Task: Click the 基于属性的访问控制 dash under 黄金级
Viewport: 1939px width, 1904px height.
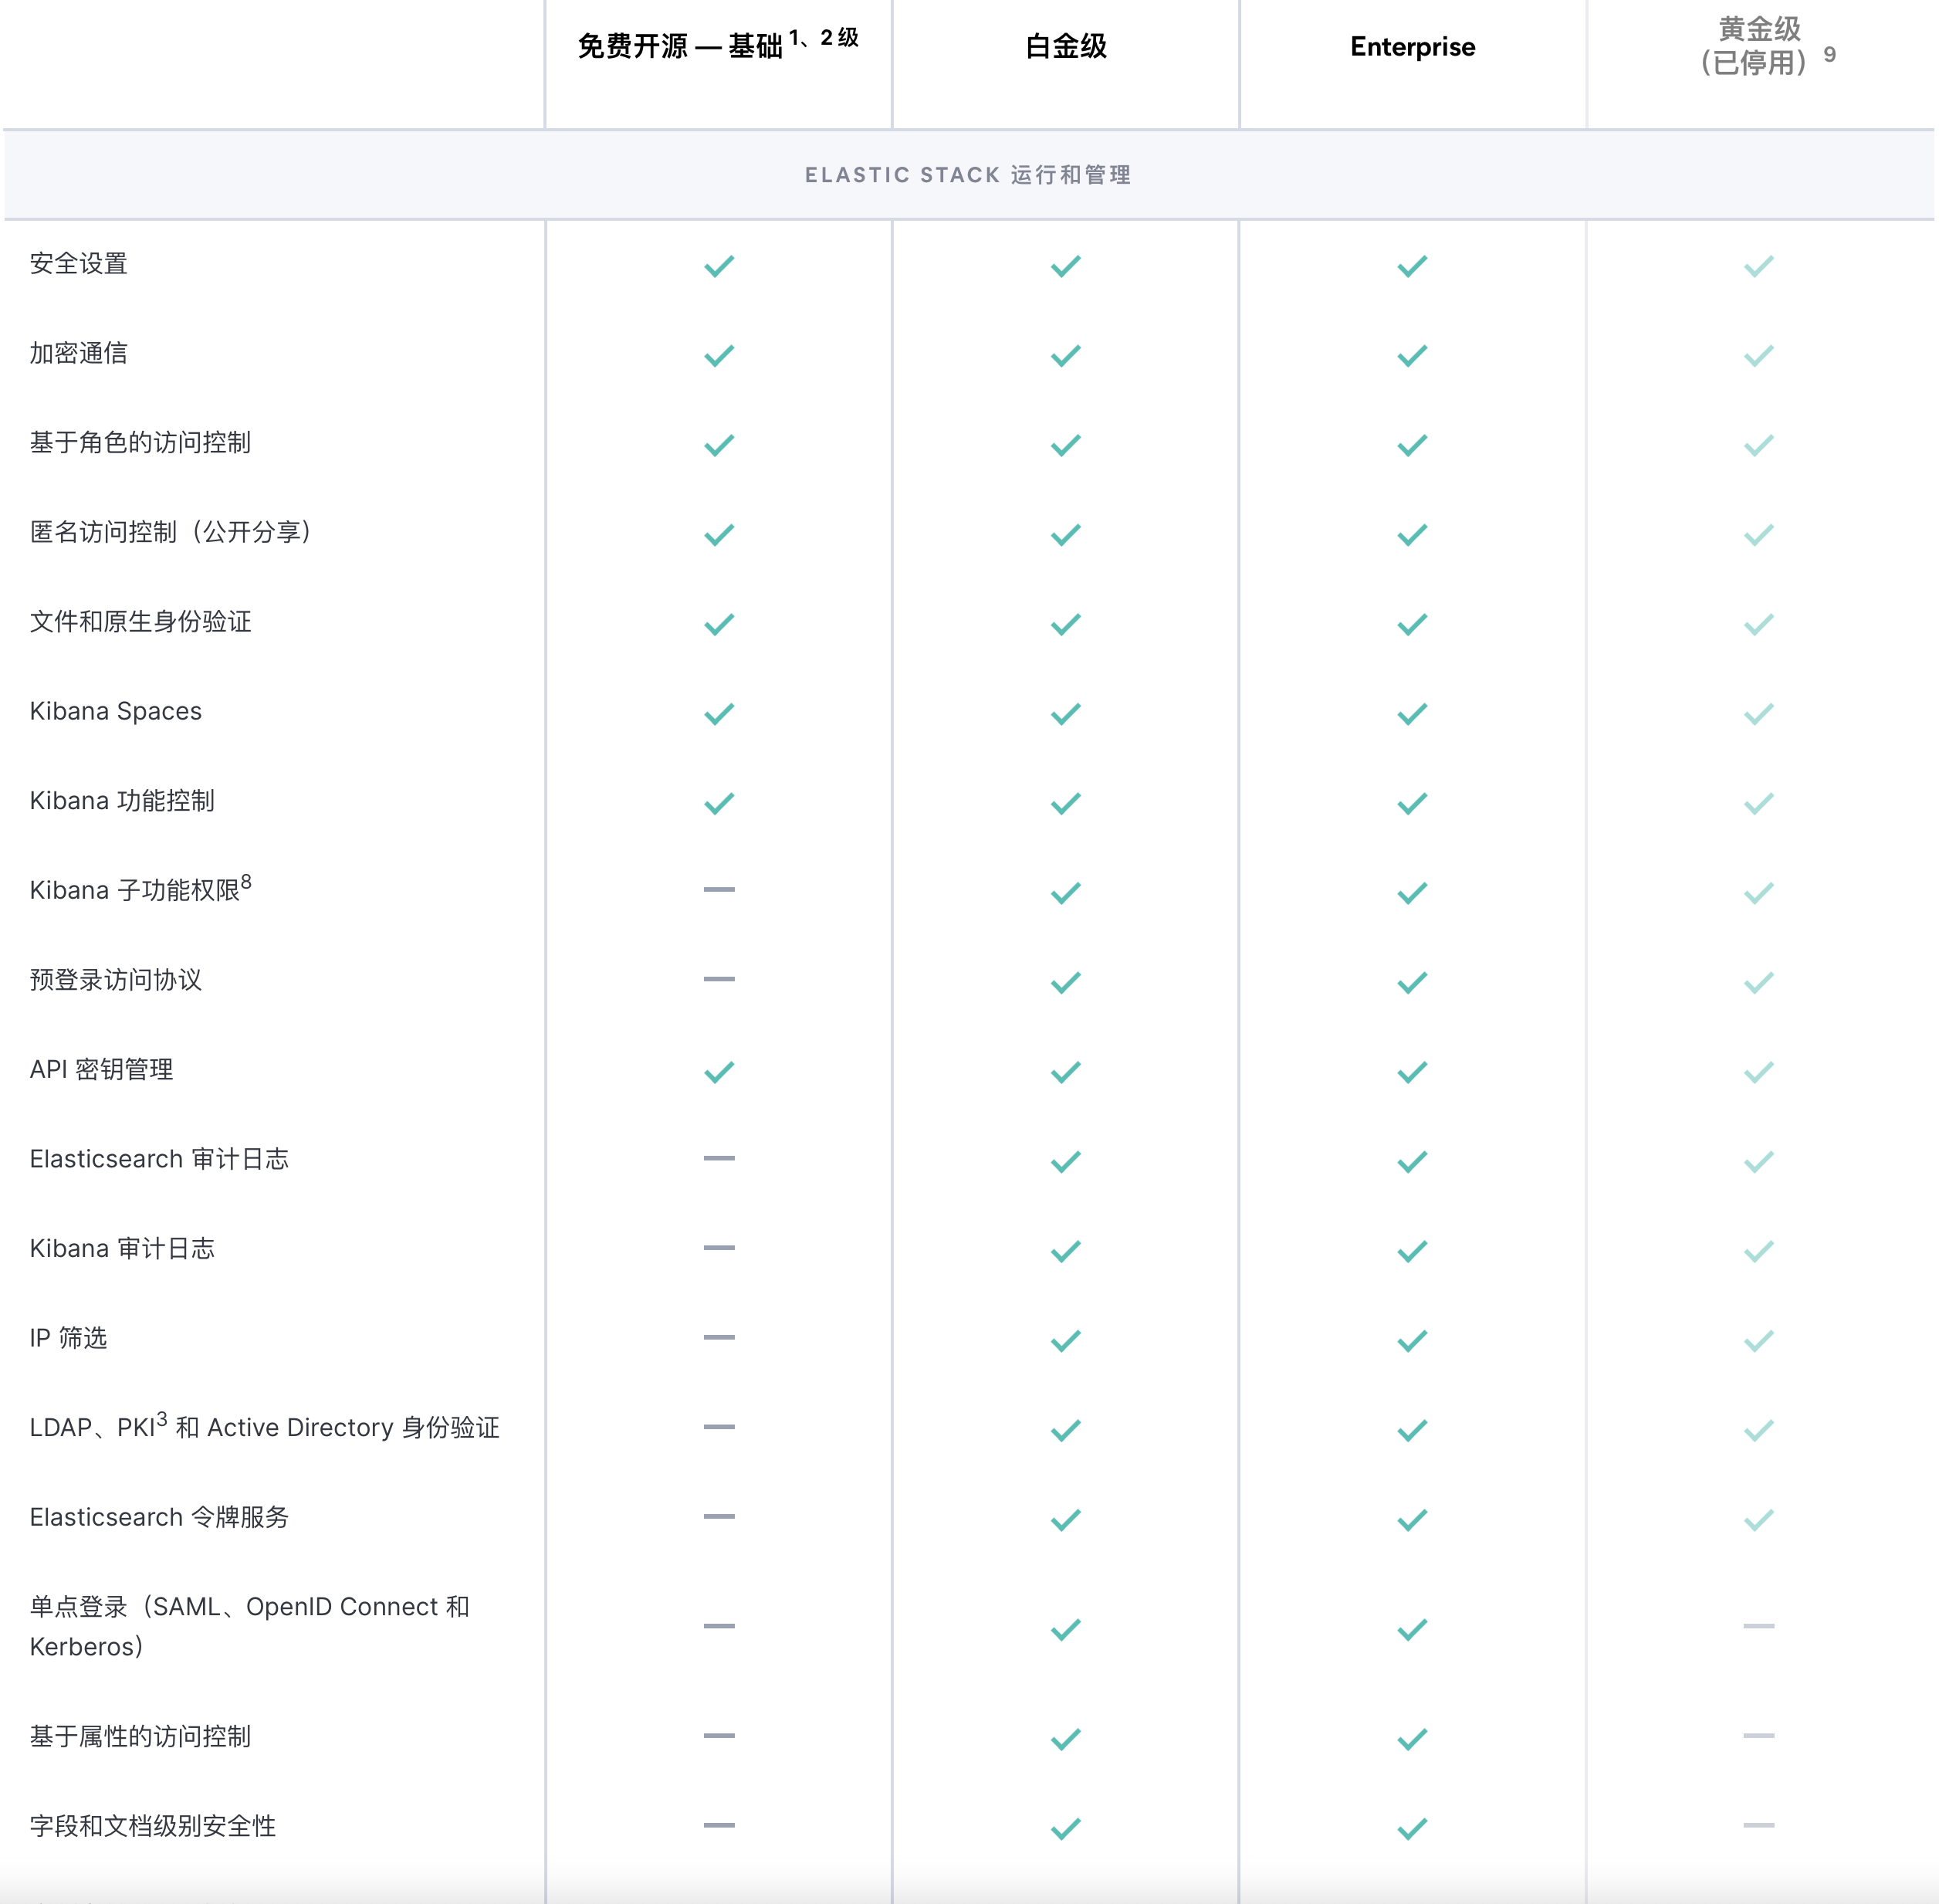Action: pos(1758,1735)
